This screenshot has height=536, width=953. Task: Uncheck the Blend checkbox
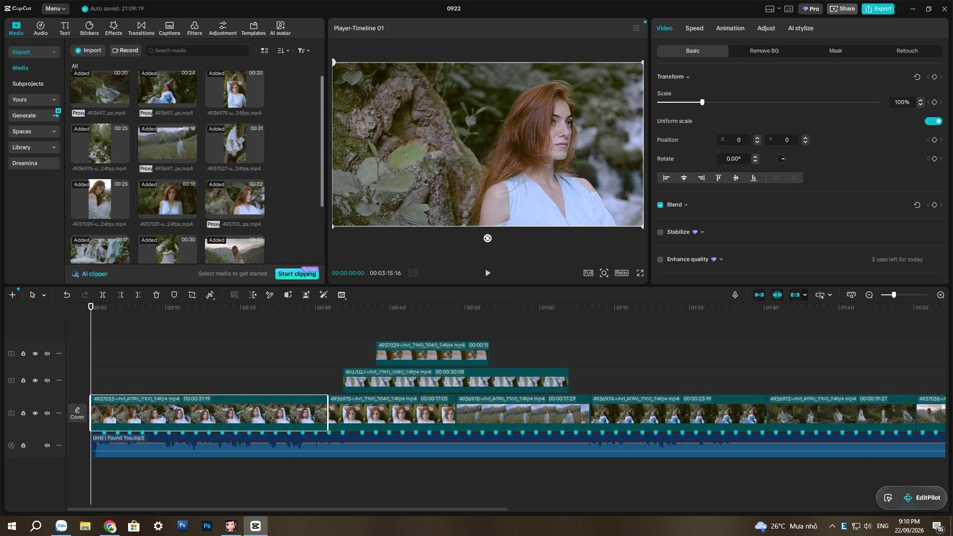[660, 205]
